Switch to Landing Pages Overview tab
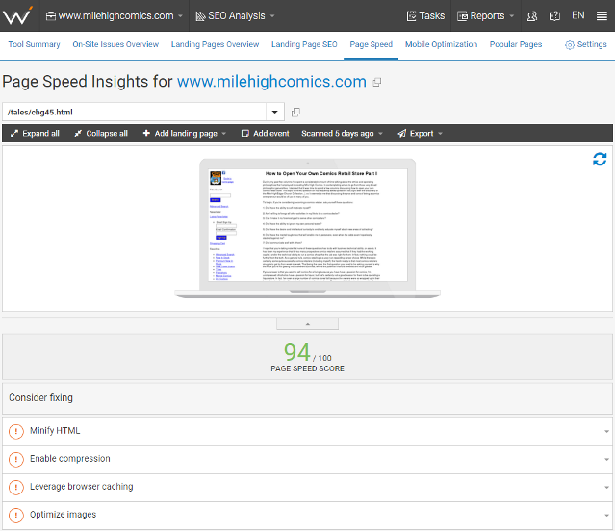This screenshot has height=531, width=615. [x=215, y=44]
